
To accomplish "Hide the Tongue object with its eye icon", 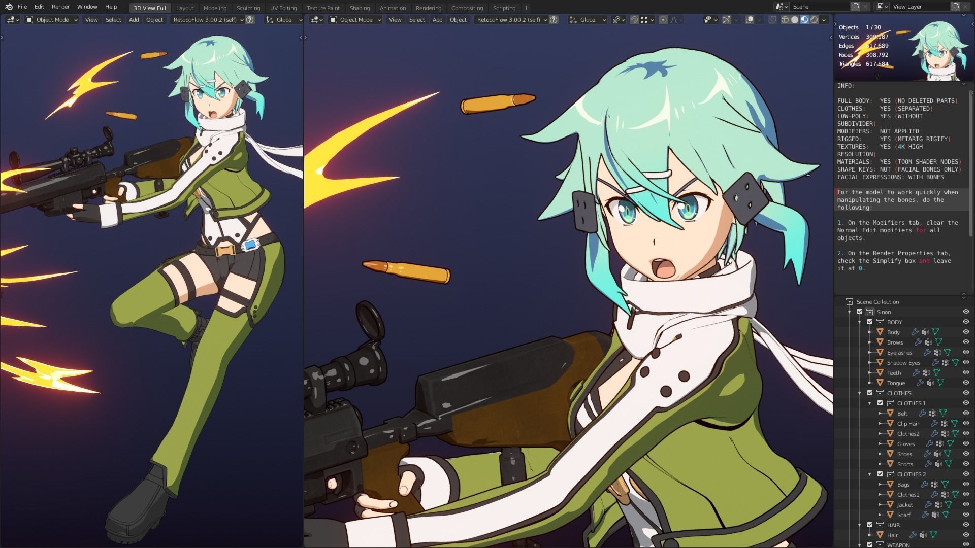I will pos(966,383).
